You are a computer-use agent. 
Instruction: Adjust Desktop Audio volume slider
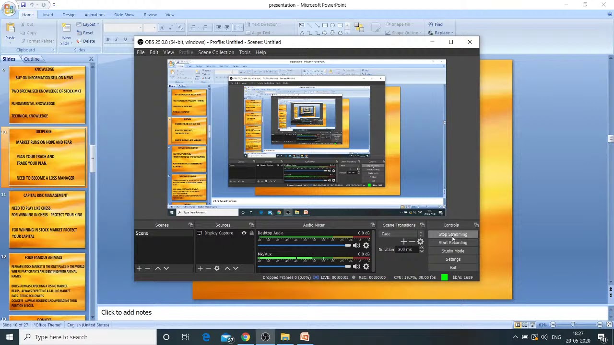(305, 245)
